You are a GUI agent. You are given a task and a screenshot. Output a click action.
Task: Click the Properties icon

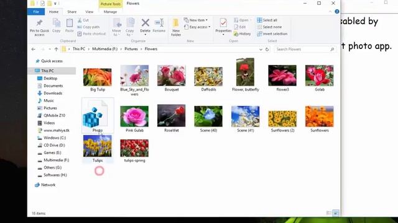[223, 23]
